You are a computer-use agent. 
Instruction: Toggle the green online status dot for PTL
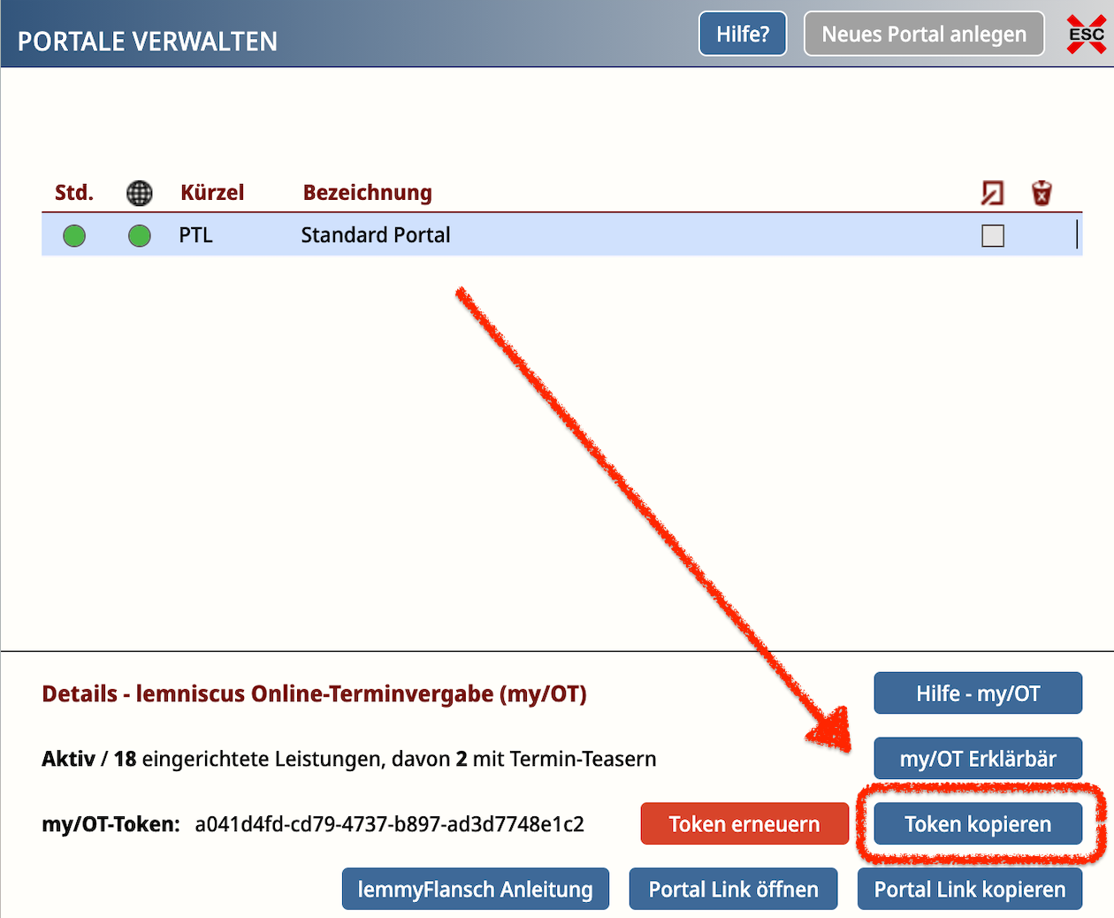[x=140, y=235]
